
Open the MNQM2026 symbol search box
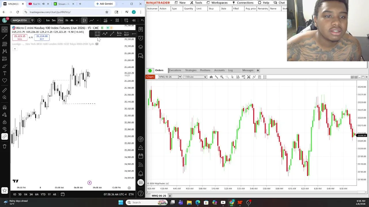pyautogui.click(x=20, y=20)
